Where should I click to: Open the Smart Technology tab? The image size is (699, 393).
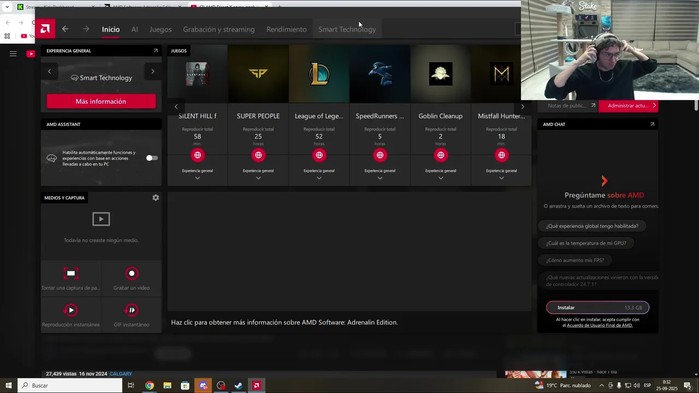pyautogui.click(x=347, y=29)
